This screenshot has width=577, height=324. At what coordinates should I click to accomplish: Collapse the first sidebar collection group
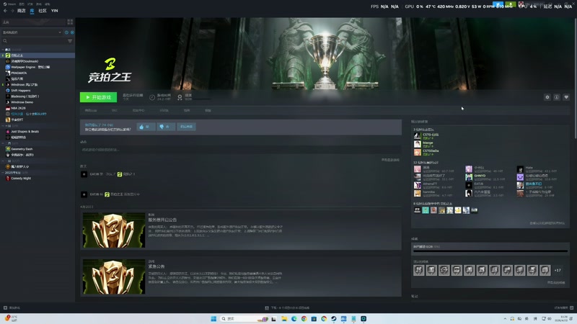(3, 50)
